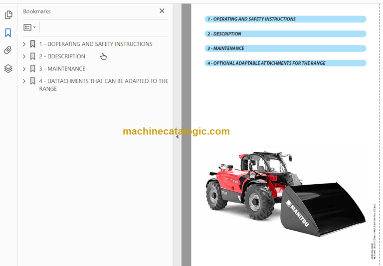The image size is (383, 266).
Task: Click bookmark icon beside 4 - Attachments entry
Action: coord(32,81)
